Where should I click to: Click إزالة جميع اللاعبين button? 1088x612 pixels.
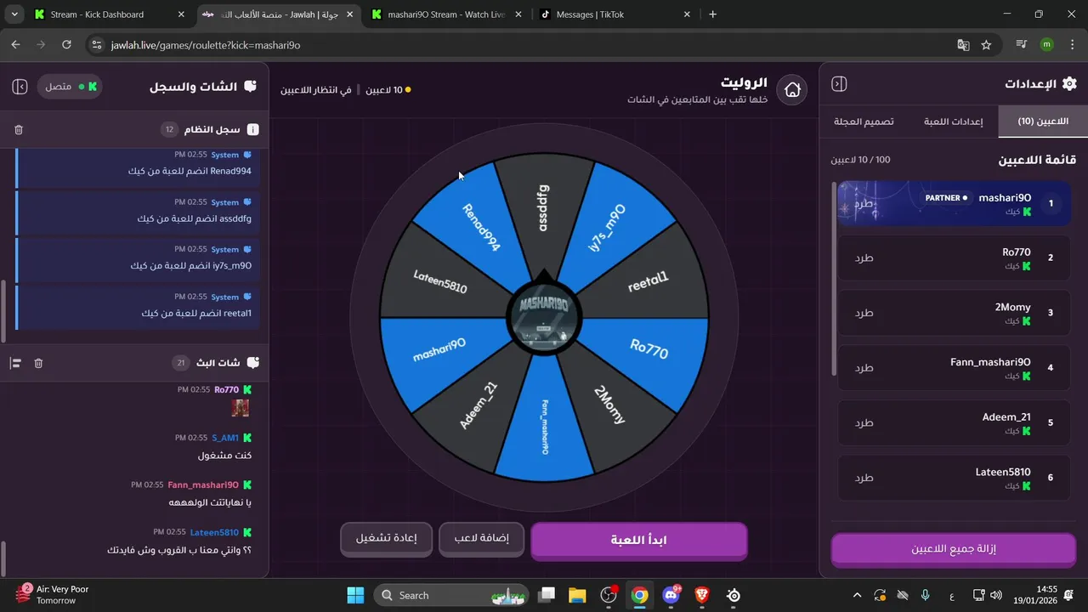tap(953, 549)
